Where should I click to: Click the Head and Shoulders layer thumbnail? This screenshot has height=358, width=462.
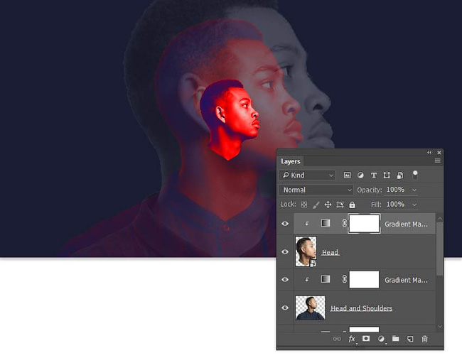point(311,308)
